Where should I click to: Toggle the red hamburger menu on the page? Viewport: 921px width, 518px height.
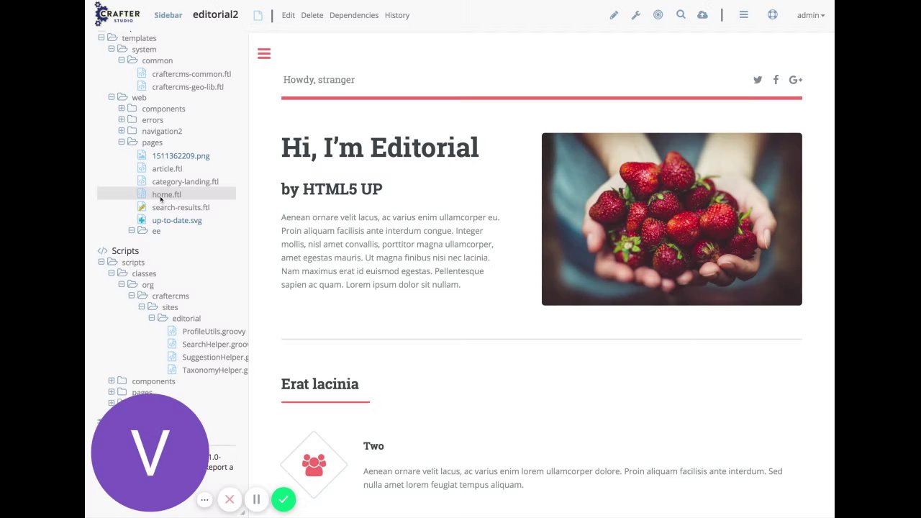(264, 54)
